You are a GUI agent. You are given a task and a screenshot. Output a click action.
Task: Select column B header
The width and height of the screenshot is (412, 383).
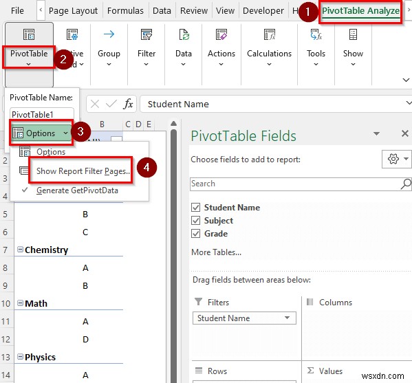point(102,124)
